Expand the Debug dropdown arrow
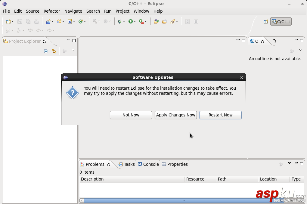The height and width of the screenshot is (204, 307). tap(124, 22)
